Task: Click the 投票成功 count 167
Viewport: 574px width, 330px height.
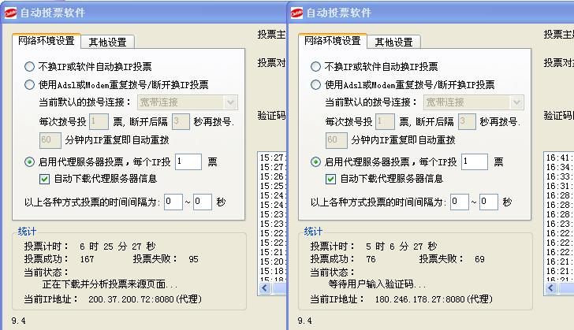Action: (x=87, y=259)
